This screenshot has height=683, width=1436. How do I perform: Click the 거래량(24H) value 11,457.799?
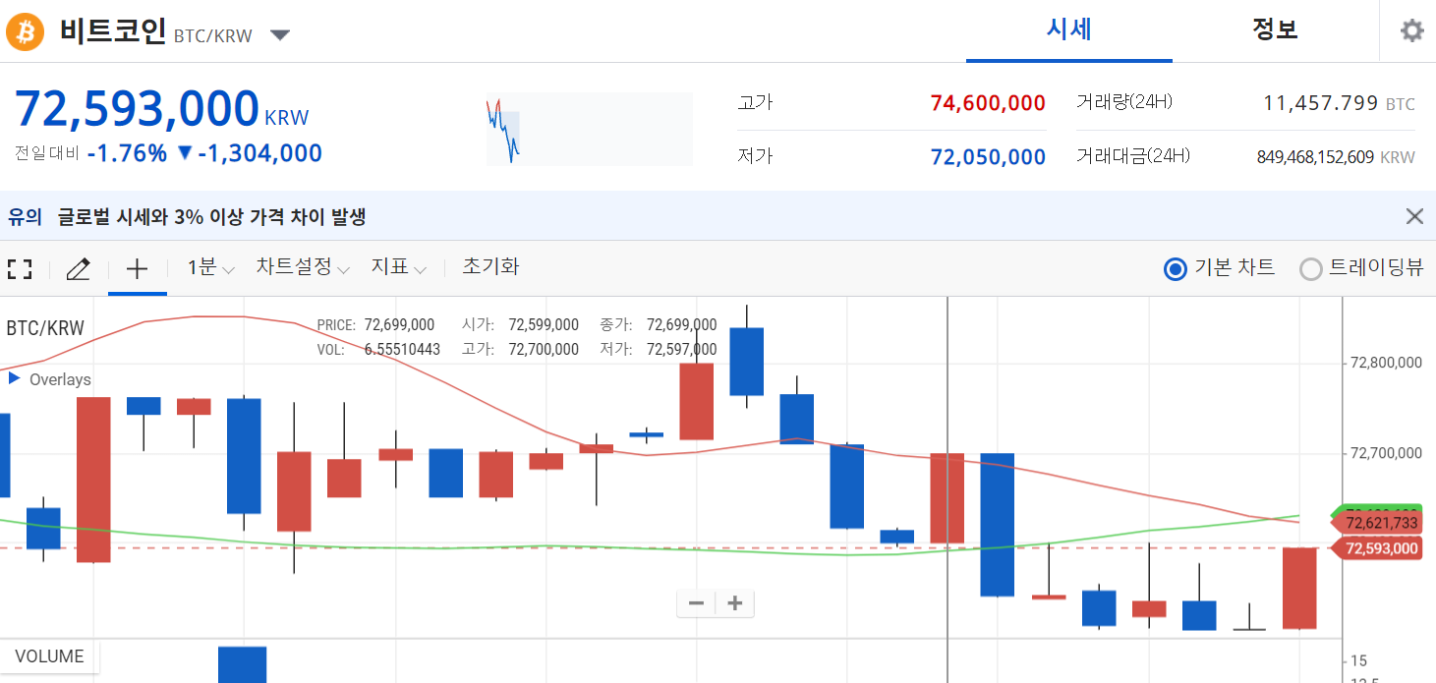(1320, 102)
